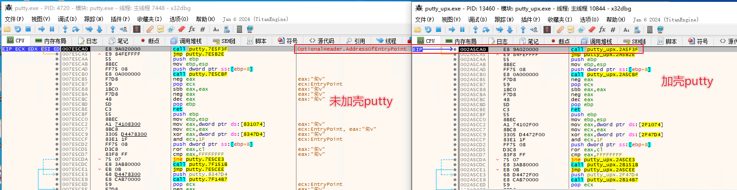
Task: Click the step into icon in putty.exe window
Action: pos(65,29)
